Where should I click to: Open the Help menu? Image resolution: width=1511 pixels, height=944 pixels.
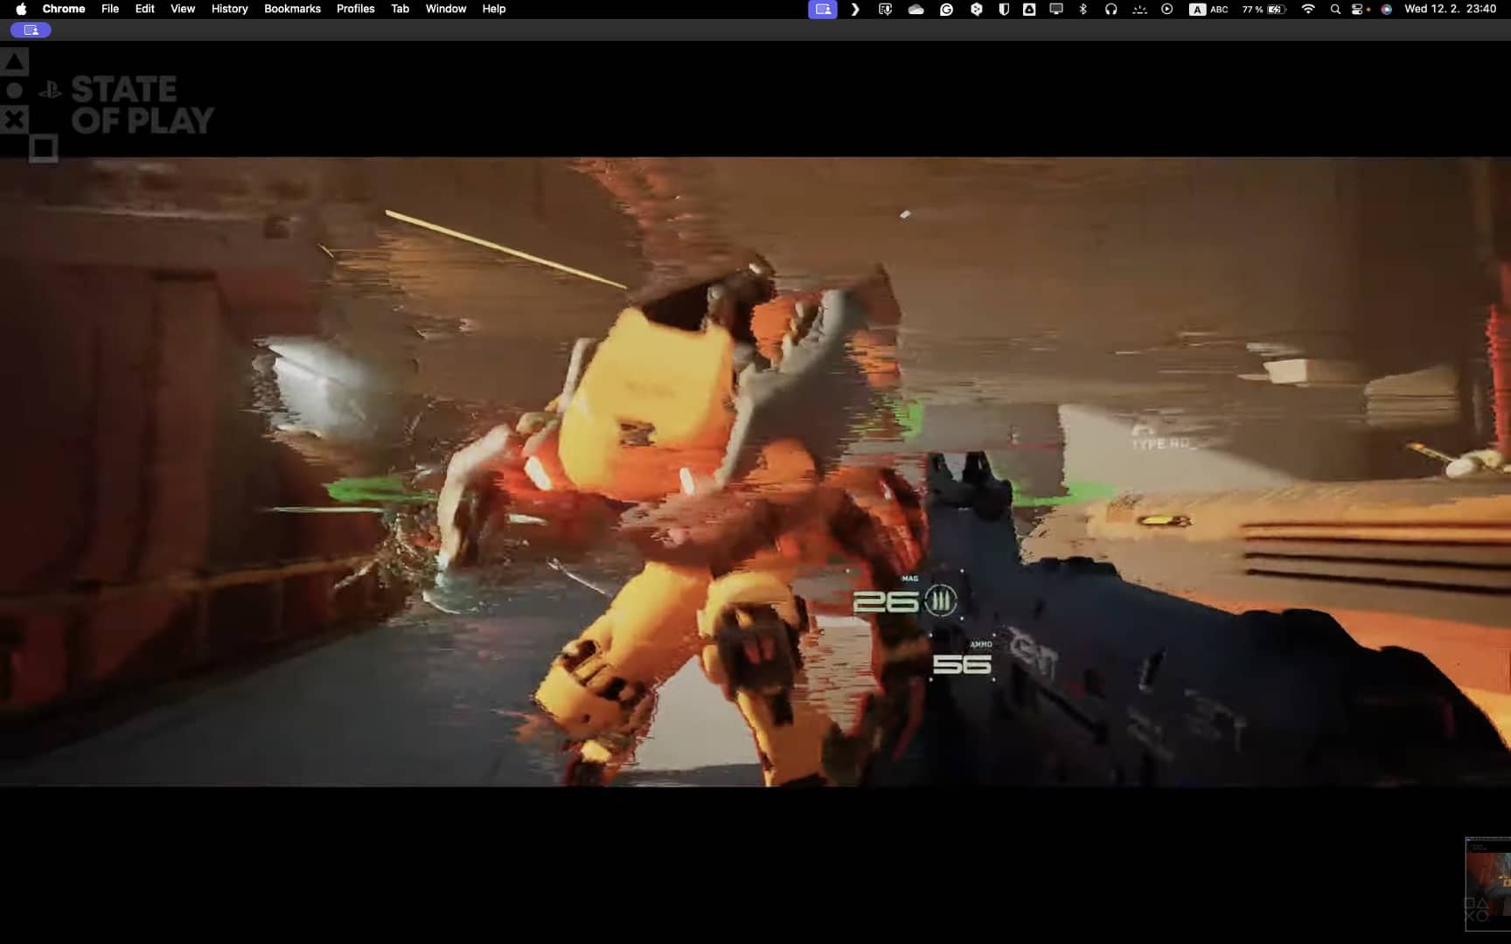(494, 9)
